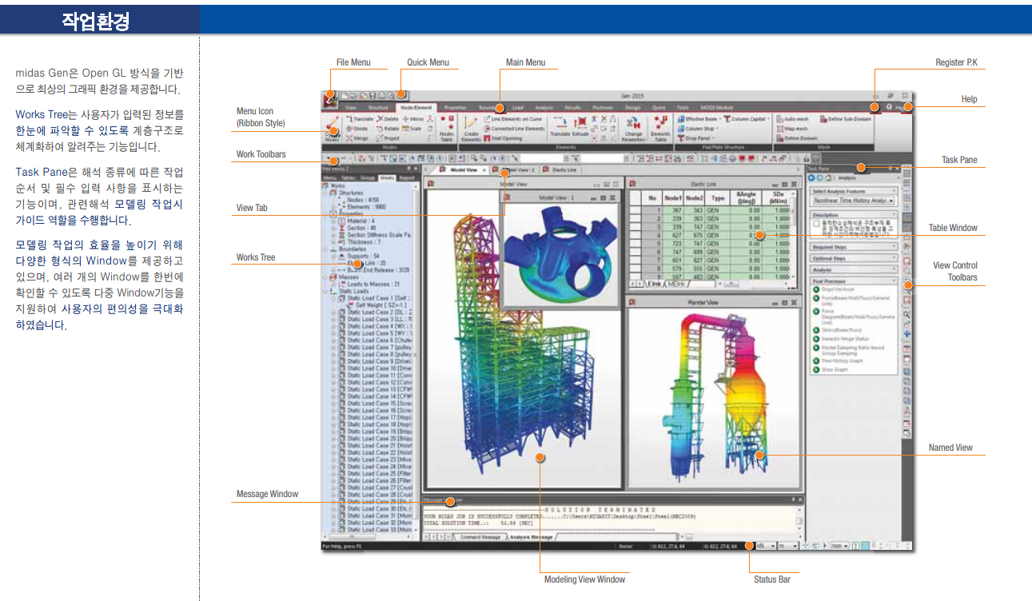Open the Nonlinear Time History Analysis combo box

coord(853,201)
